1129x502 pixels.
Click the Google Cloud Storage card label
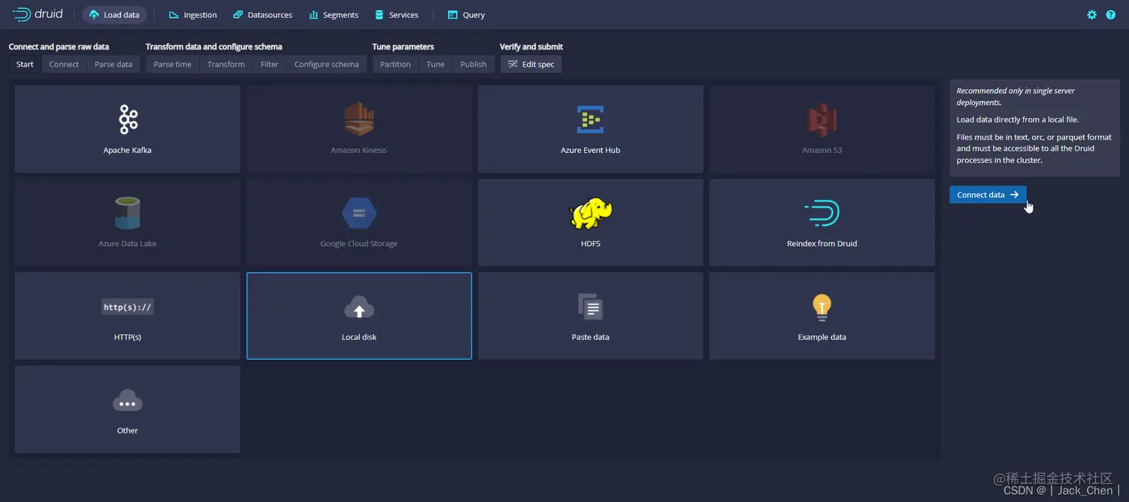[359, 244]
